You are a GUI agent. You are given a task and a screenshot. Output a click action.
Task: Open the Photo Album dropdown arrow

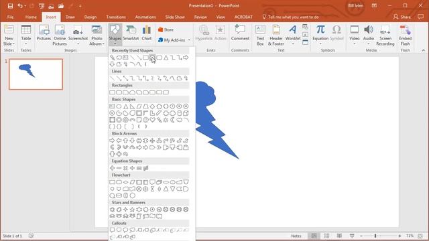pyautogui.click(x=103, y=44)
